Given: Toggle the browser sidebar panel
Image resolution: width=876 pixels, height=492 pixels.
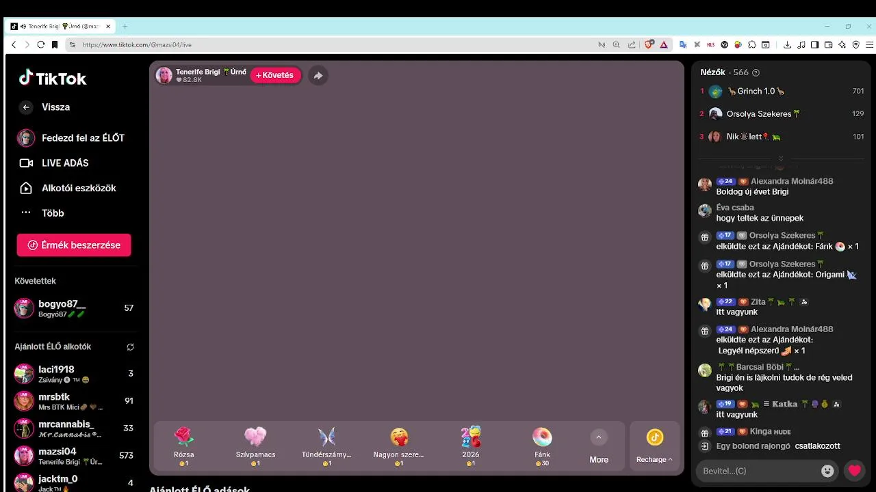Looking at the screenshot, I should pos(814,44).
